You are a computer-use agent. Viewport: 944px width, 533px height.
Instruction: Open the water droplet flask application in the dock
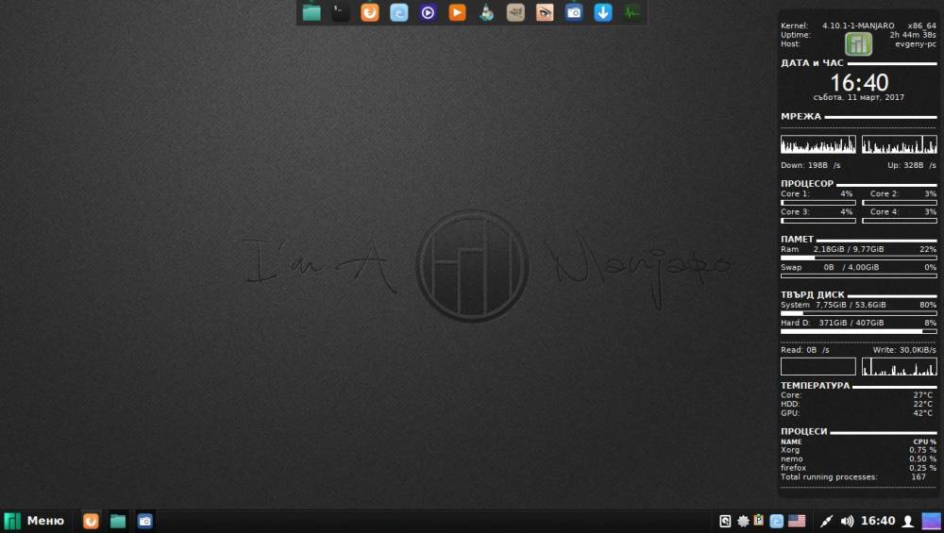coord(486,12)
